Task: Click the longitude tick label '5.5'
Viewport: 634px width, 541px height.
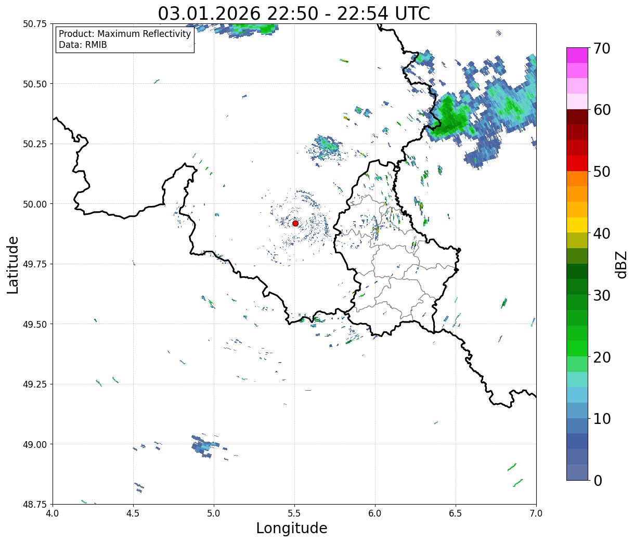Action: (294, 513)
